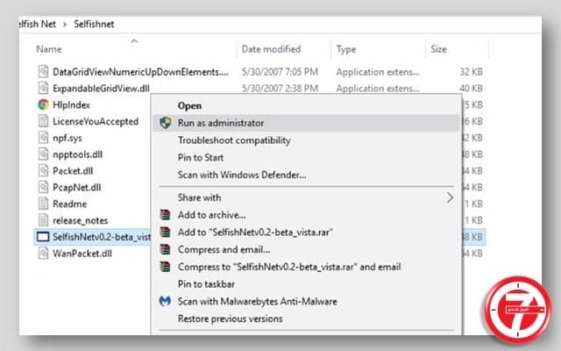The height and width of the screenshot is (351, 561).
Task: Select Restore previous versions entry
Action: [x=230, y=319]
